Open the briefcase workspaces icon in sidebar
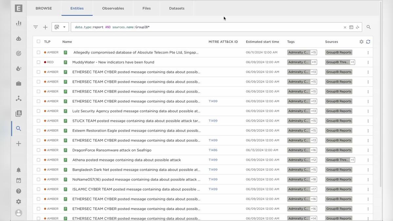This screenshot has width=393, height=221. tap(19, 84)
